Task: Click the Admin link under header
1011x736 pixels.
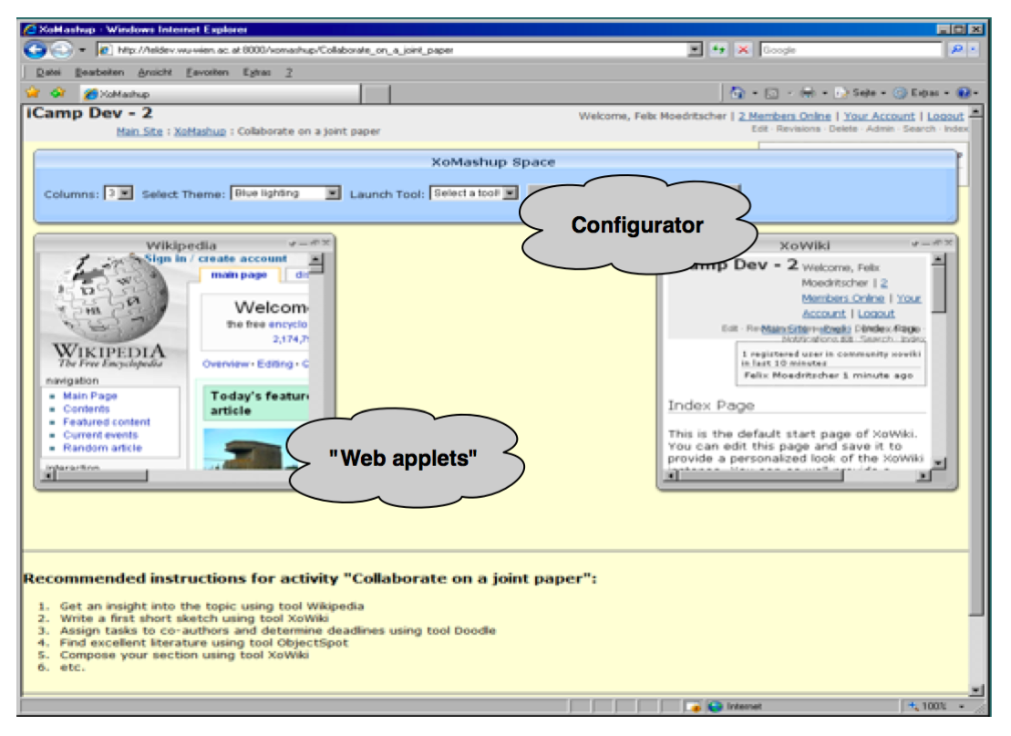Action: click(x=880, y=129)
